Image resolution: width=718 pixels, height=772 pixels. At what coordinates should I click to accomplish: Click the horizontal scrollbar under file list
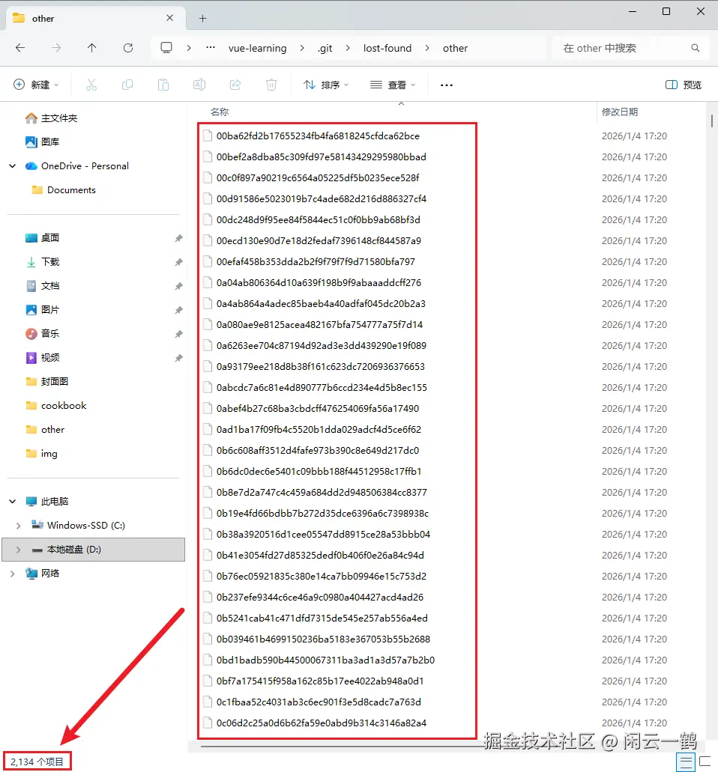pos(343,747)
